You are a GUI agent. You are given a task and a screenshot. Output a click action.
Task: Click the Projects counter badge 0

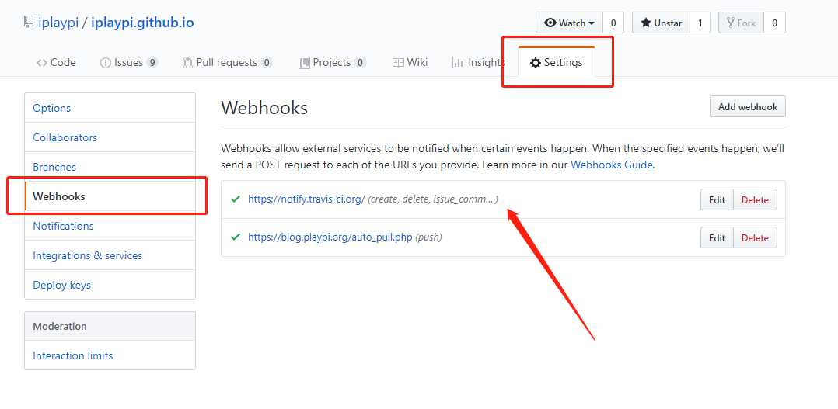point(360,62)
